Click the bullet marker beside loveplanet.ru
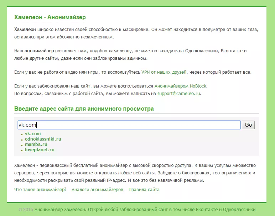275x216 pixels. coord(22,151)
